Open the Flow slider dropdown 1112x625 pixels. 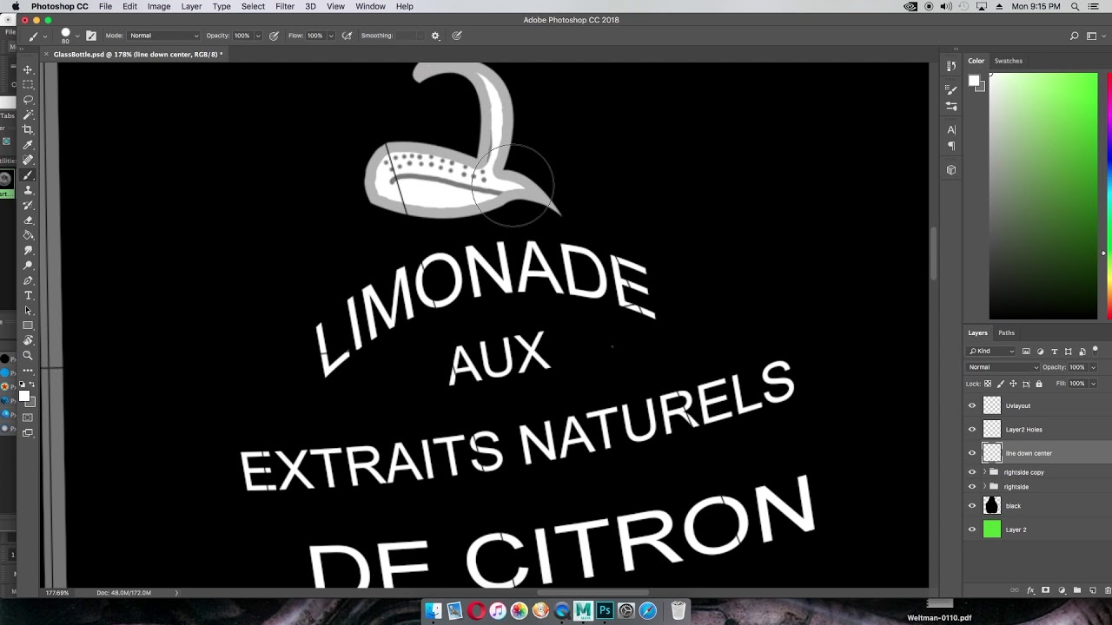coord(330,36)
